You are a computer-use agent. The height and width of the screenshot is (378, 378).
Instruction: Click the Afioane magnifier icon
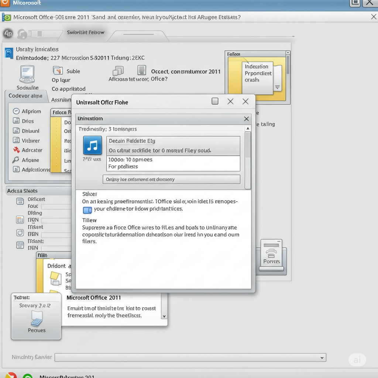[16, 159]
